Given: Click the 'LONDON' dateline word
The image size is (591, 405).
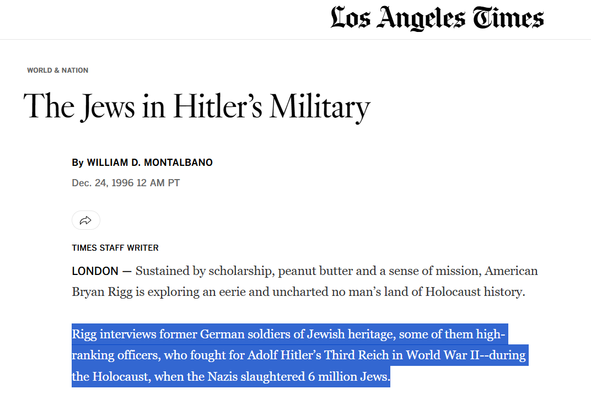Looking at the screenshot, I should pos(95,271).
